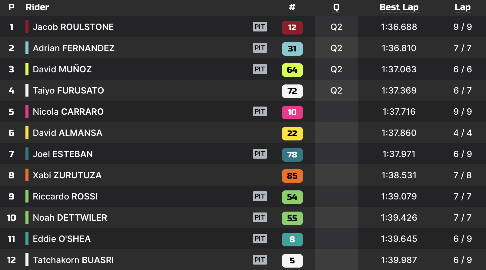Select rider Riccardo ROSSI's name
The image size is (486, 270).
pyautogui.click(x=65, y=196)
